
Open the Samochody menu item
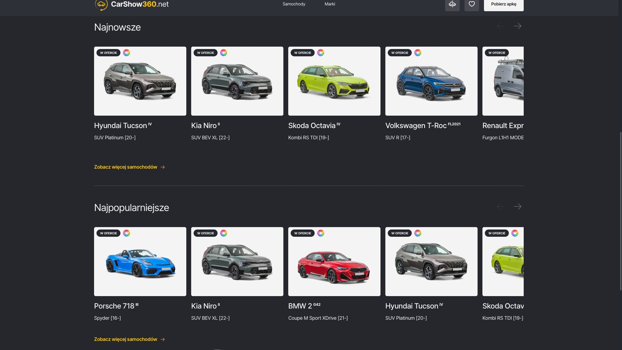tap(294, 4)
